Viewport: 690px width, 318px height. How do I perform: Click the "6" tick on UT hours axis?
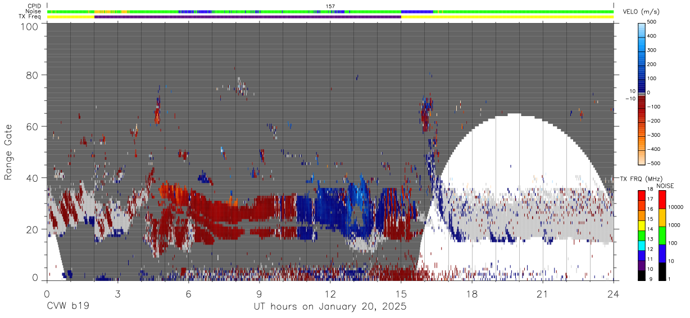188,293
